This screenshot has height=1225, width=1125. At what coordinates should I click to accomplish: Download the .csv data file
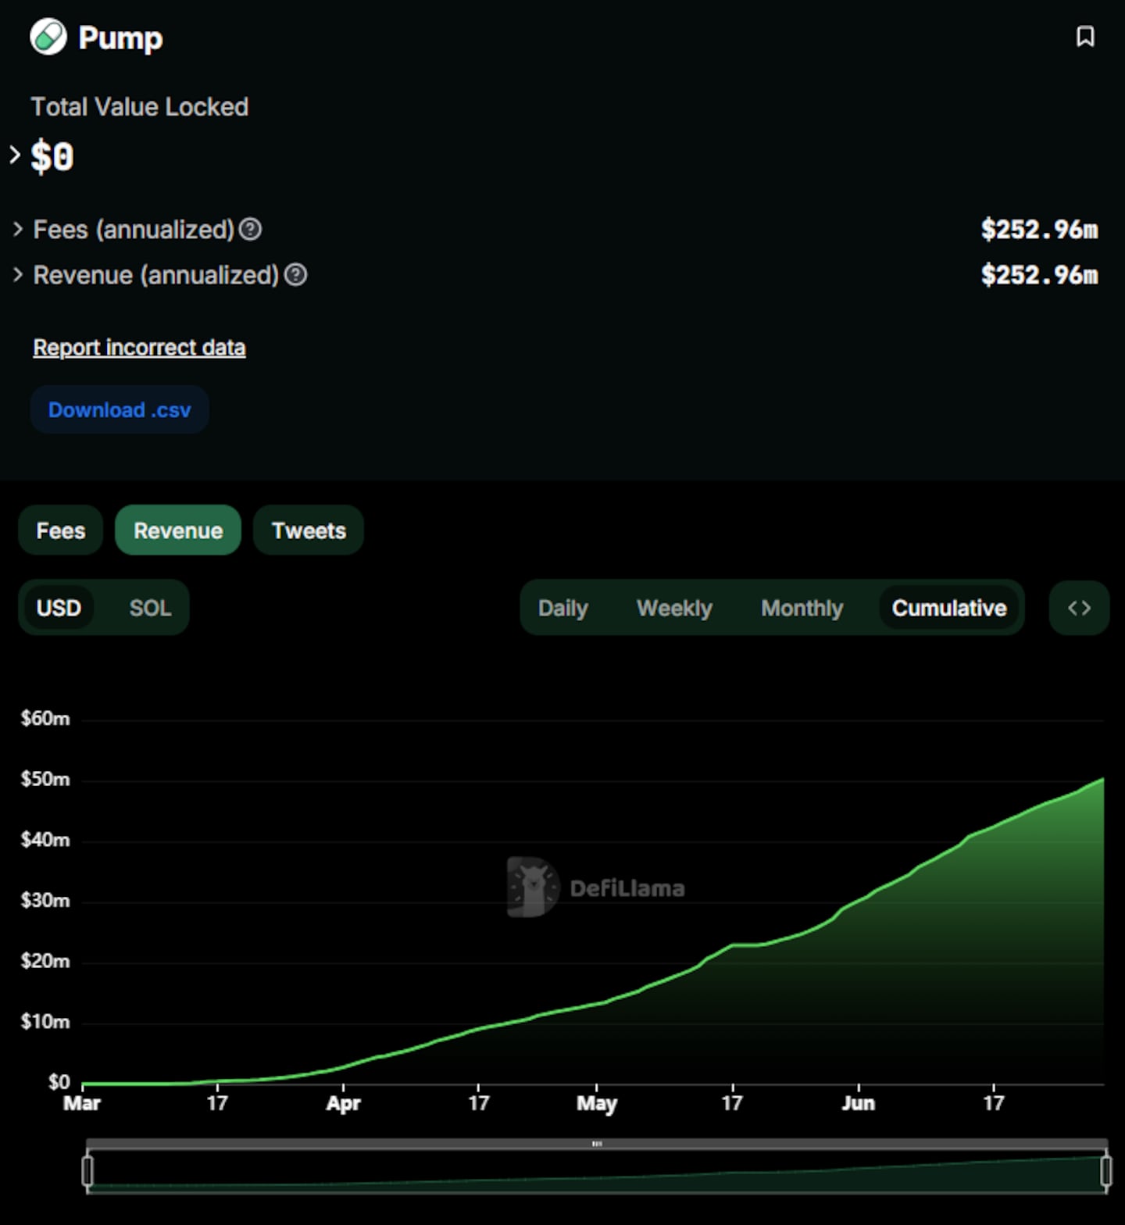pos(120,409)
